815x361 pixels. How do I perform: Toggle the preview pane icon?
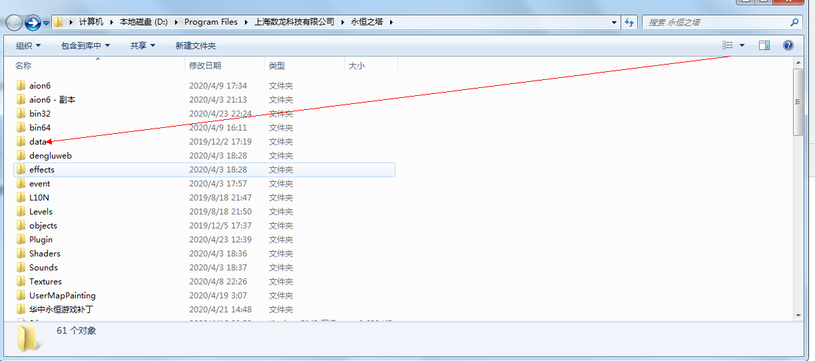(764, 45)
